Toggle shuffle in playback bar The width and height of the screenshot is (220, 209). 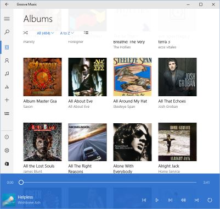[x=196, y=200]
